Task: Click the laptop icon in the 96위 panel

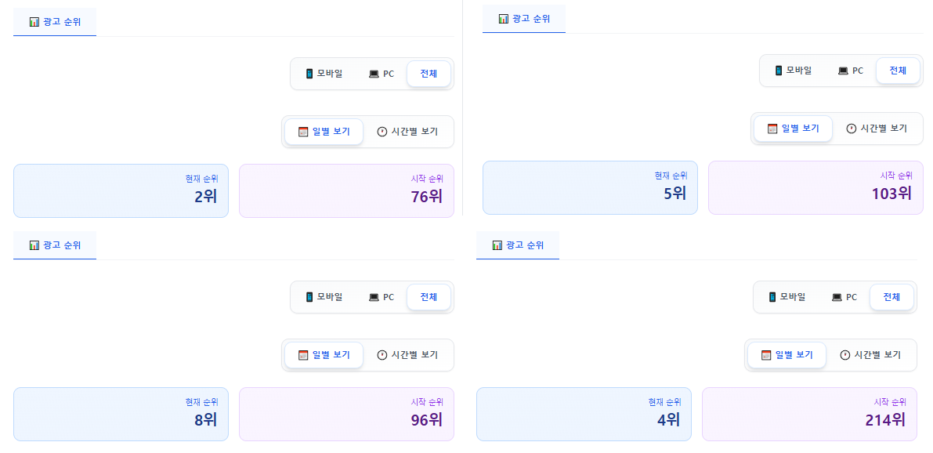Action: click(x=374, y=298)
